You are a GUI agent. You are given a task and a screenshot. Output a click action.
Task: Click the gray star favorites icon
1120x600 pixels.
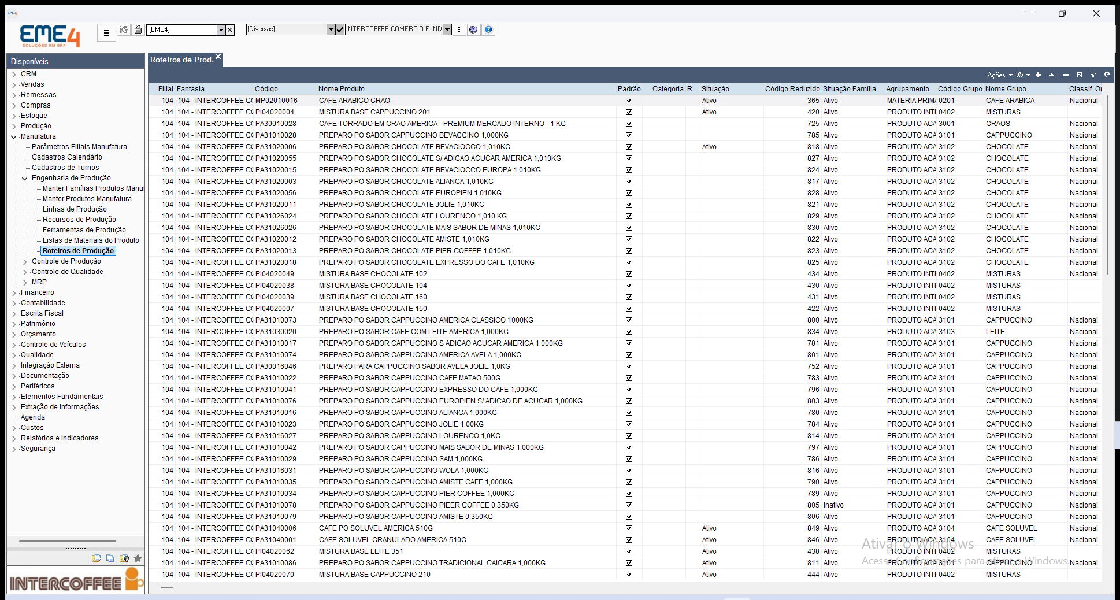[x=138, y=558]
